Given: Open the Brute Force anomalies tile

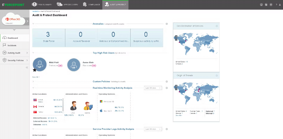Looking at the screenshot, I should click(x=49, y=38).
